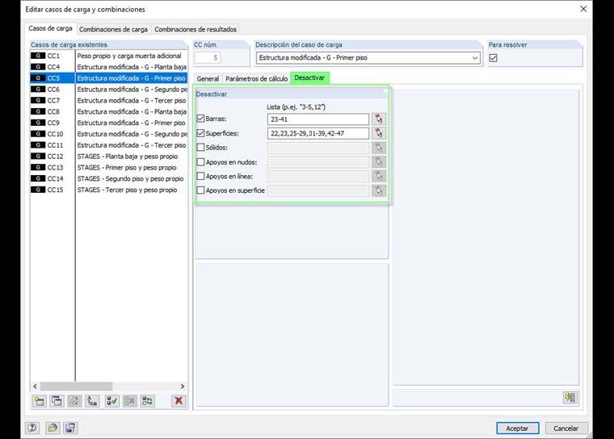
Task: Click the G icon of CC1
Action: coord(38,56)
